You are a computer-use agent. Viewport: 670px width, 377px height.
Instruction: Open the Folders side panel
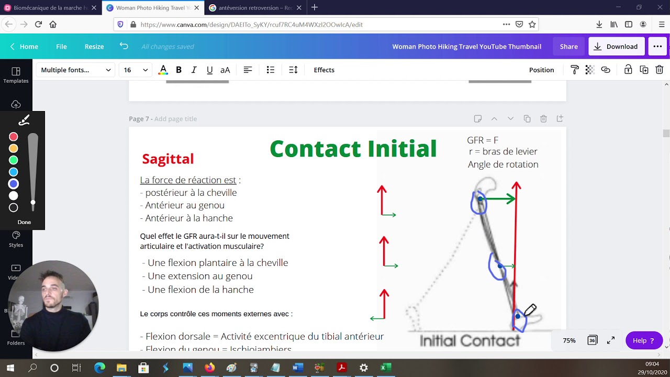click(x=16, y=338)
